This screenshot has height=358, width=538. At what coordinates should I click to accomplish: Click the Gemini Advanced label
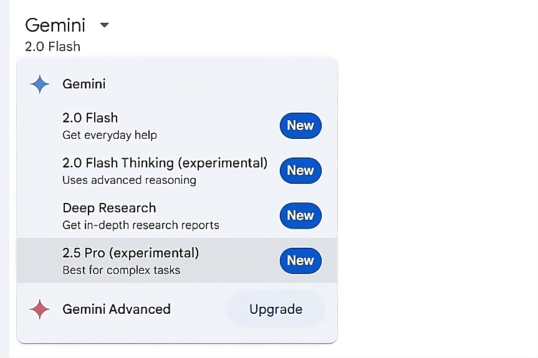pos(116,309)
